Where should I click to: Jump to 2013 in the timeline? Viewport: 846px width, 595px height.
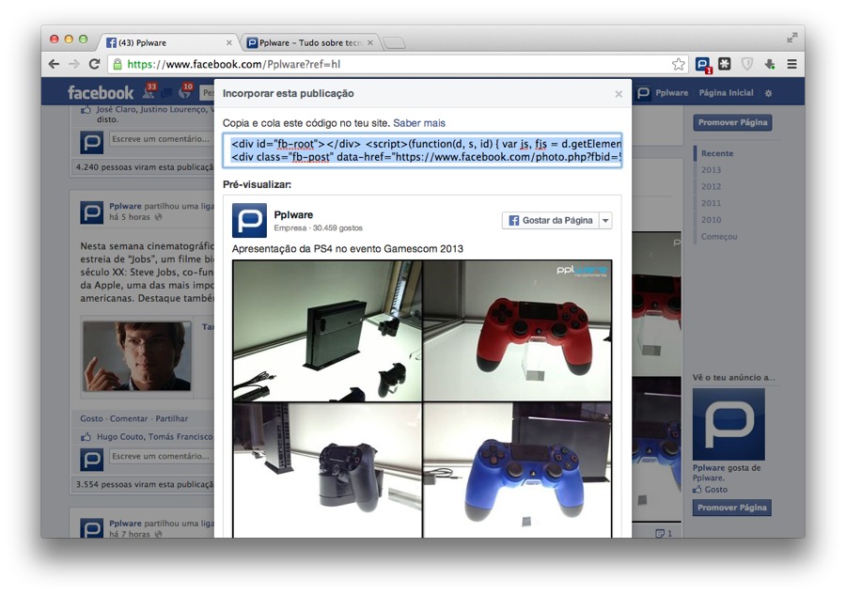pos(711,170)
